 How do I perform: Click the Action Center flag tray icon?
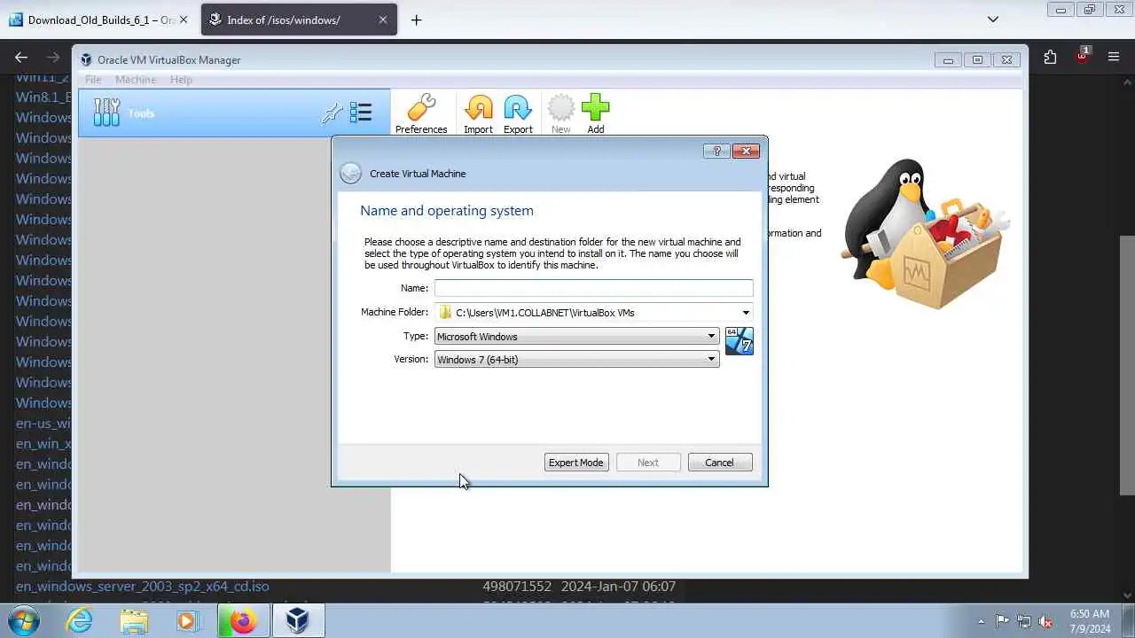1002,621
